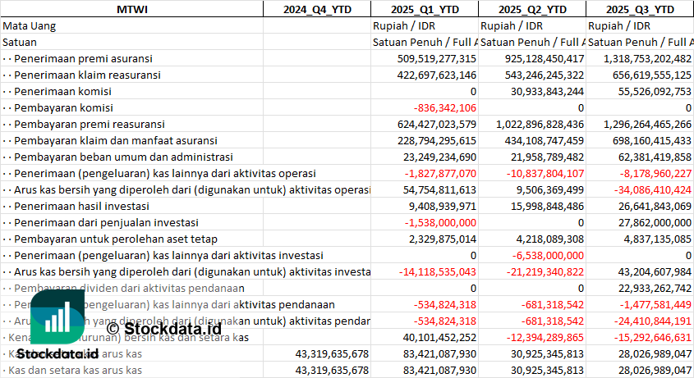Select cell with value 228,794,295,615
This screenshot has width=694, height=378.
[x=425, y=140]
